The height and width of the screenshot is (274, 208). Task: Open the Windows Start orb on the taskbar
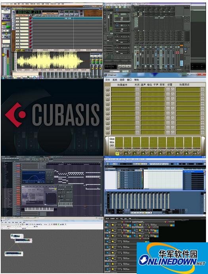(3, 77)
